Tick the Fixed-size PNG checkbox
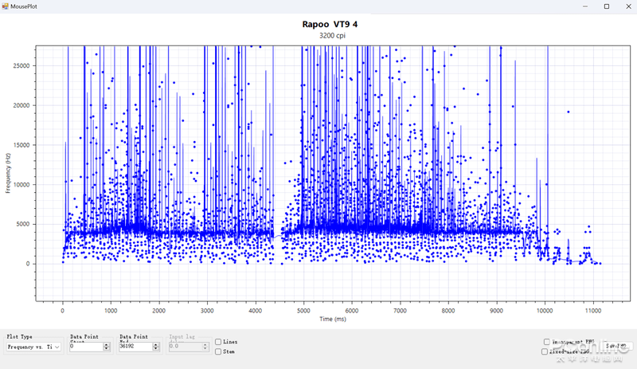This screenshot has height=369, width=637. click(545, 351)
